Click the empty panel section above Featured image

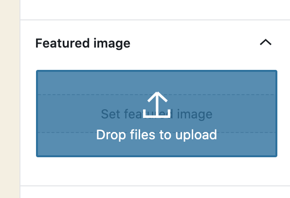[x=155, y=9]
